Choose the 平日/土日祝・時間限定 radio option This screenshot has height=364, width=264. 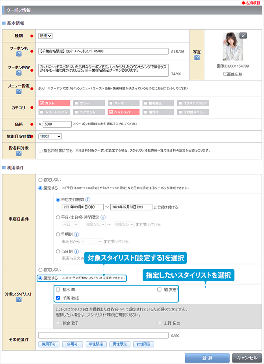click(x=59, y=217)
